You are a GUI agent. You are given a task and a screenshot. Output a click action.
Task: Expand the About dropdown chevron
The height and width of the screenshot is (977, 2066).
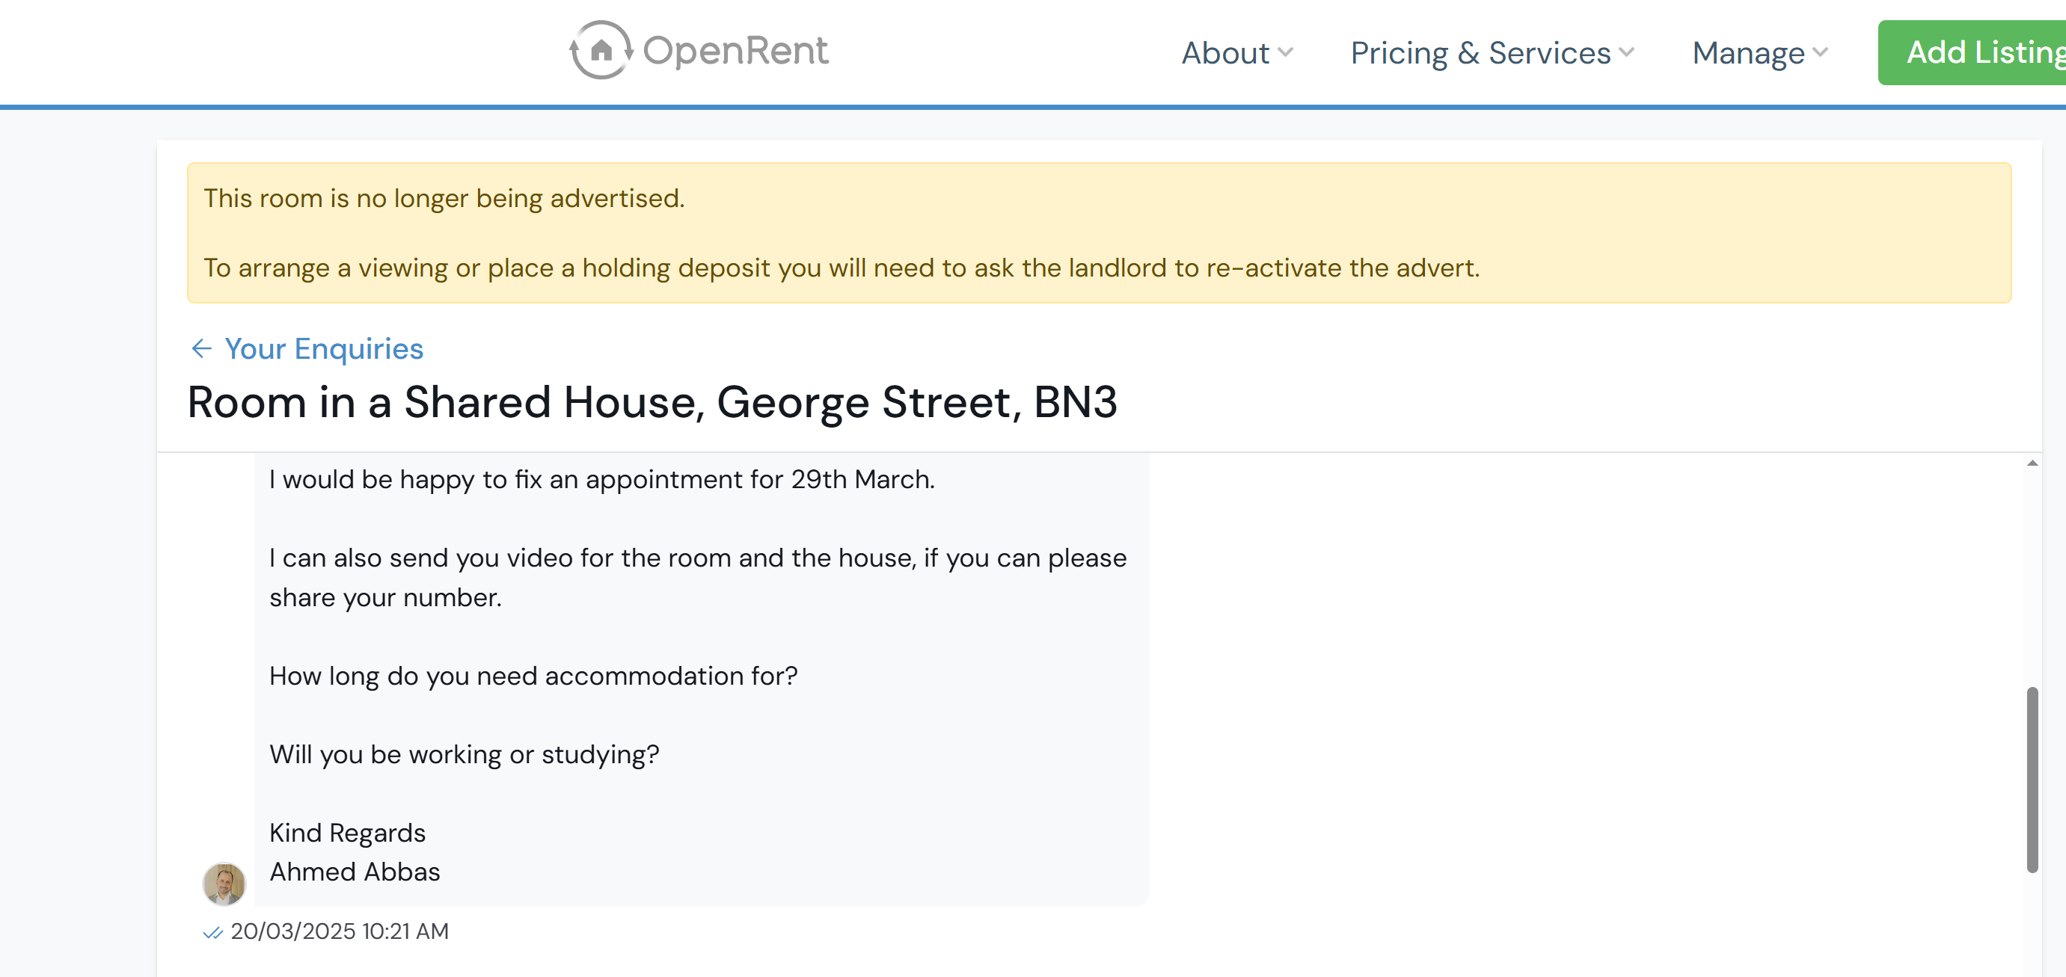click(x=1286, y=53)
